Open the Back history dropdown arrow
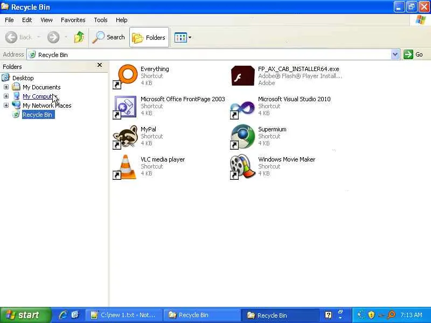The image size is (431, 323). [39, 37]
